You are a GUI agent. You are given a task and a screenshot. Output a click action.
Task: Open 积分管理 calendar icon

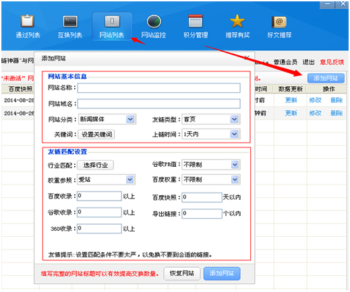click(x=196, y=22)
